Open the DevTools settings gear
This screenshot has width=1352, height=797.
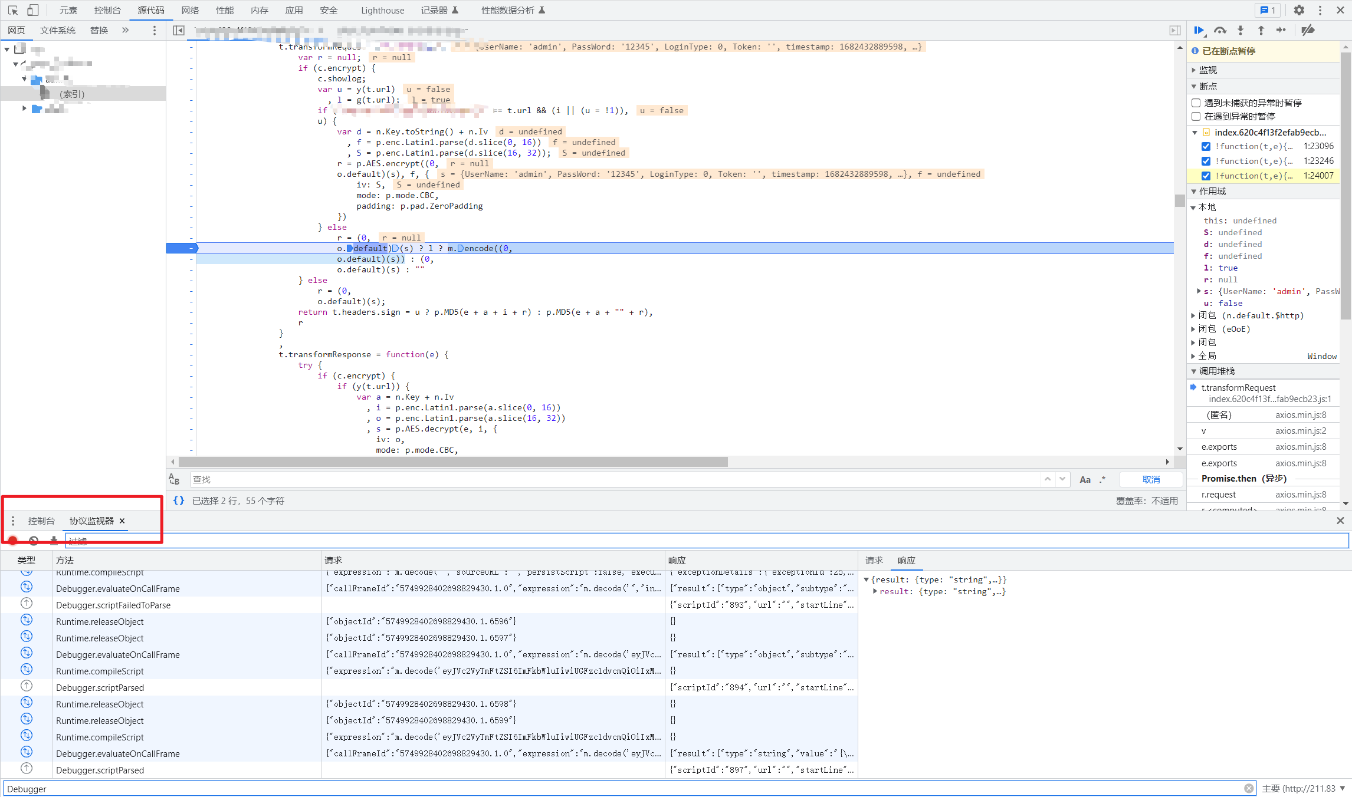pyautogui.click(x=1299, y=10)
